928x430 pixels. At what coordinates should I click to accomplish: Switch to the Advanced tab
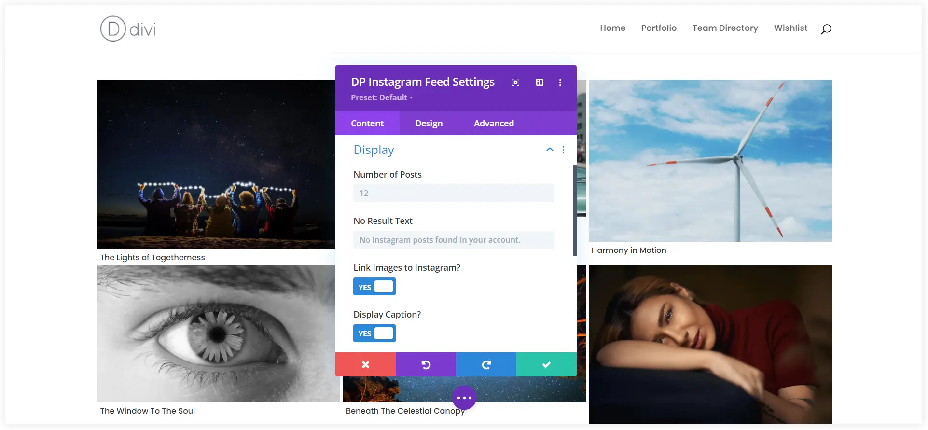[494, 123]
